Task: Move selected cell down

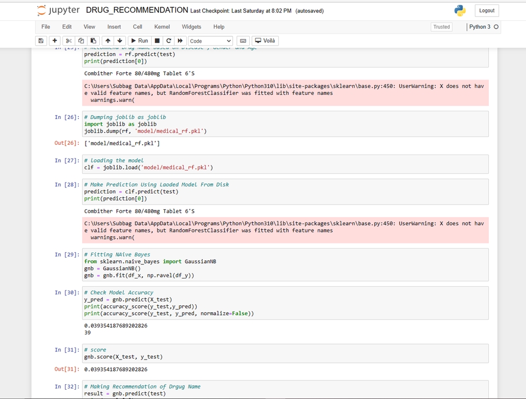Action: pos(120,41)
